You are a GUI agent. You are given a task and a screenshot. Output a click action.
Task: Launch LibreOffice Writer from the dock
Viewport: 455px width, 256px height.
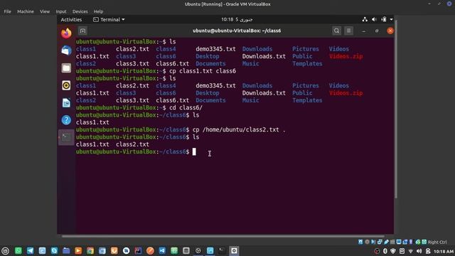point(66,102)
